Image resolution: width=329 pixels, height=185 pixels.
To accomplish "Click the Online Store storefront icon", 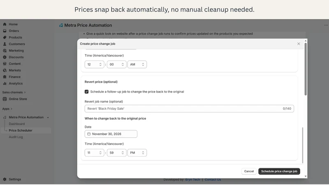I will [x=5, y=99].
